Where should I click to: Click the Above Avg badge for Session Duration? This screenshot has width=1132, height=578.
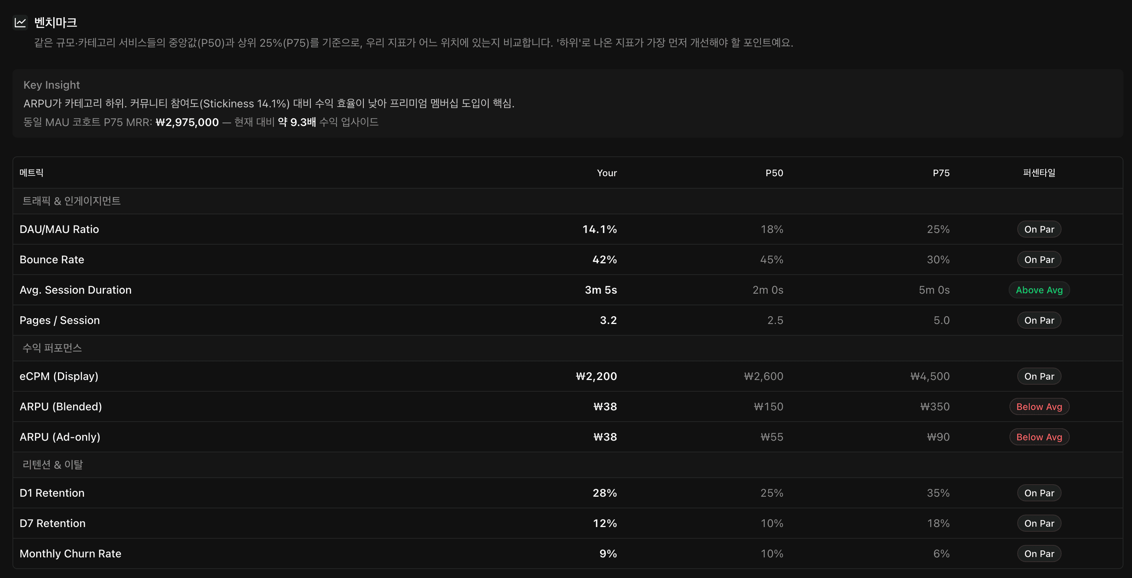pos(1039,290)
